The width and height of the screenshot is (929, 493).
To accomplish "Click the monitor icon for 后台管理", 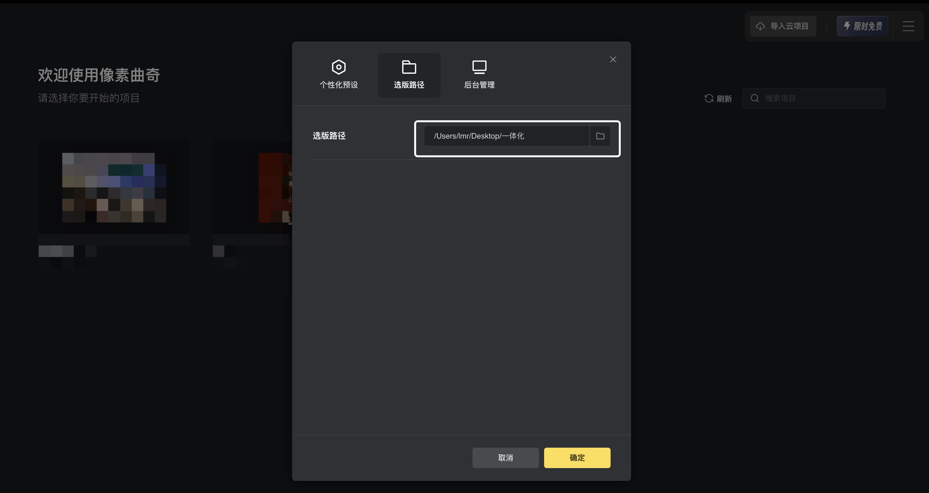I will tap(479, 67).
